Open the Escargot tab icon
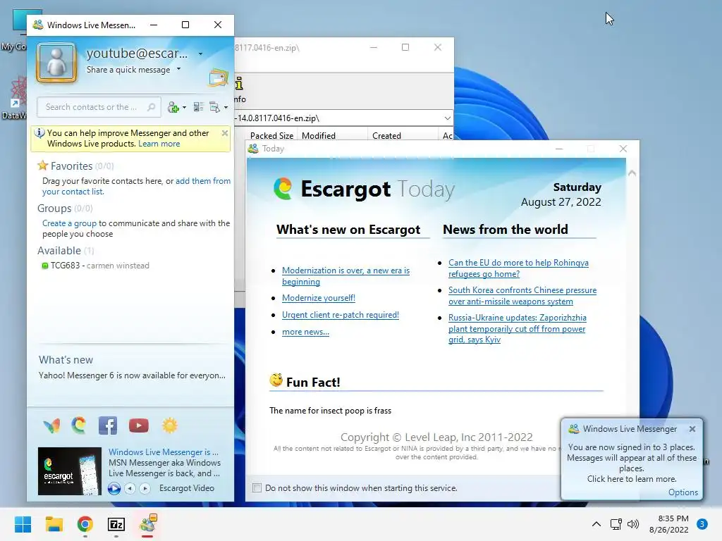The height and width of the screenshot is (541, 722). coord(79,425)
